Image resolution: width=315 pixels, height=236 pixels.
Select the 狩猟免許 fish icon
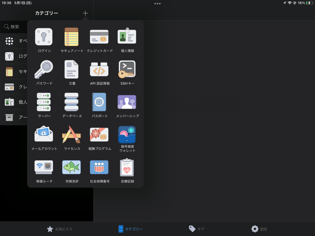point(71,167)
